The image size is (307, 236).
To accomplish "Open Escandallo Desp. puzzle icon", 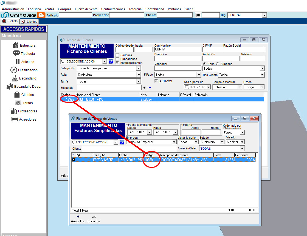I will click(x=10, y=86).
